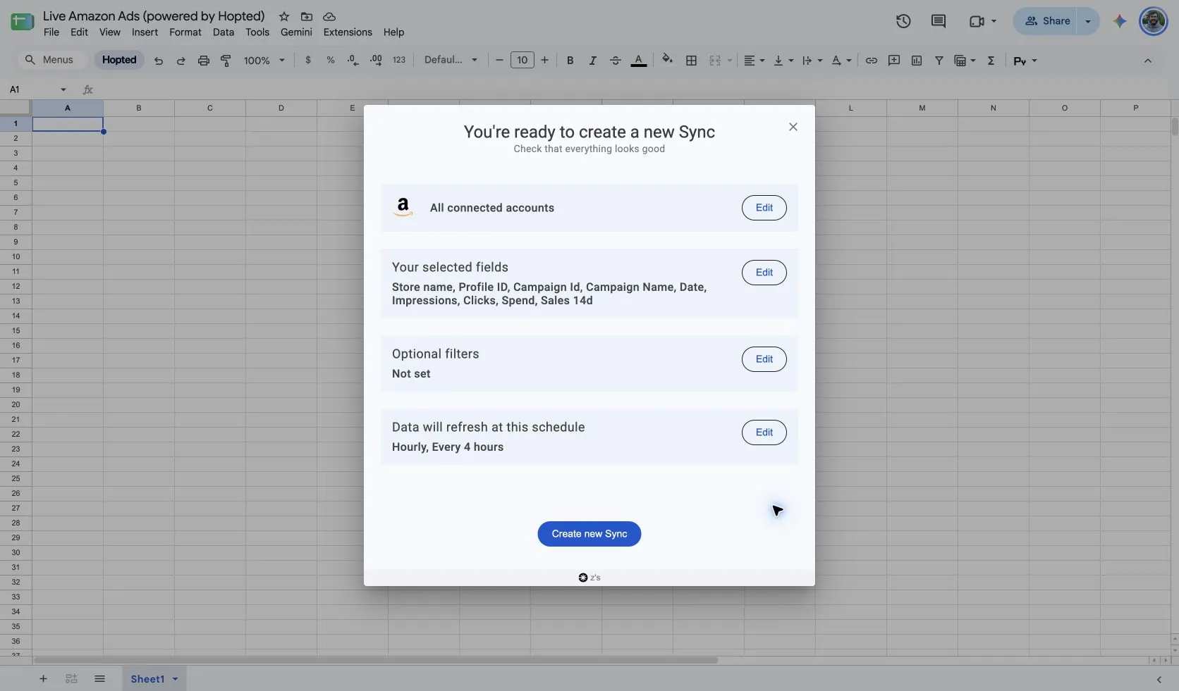The width and height of the screenshot is (1179, 691).
Task: Click the Undo icon in toolbar
Action: tap(159, 61)
